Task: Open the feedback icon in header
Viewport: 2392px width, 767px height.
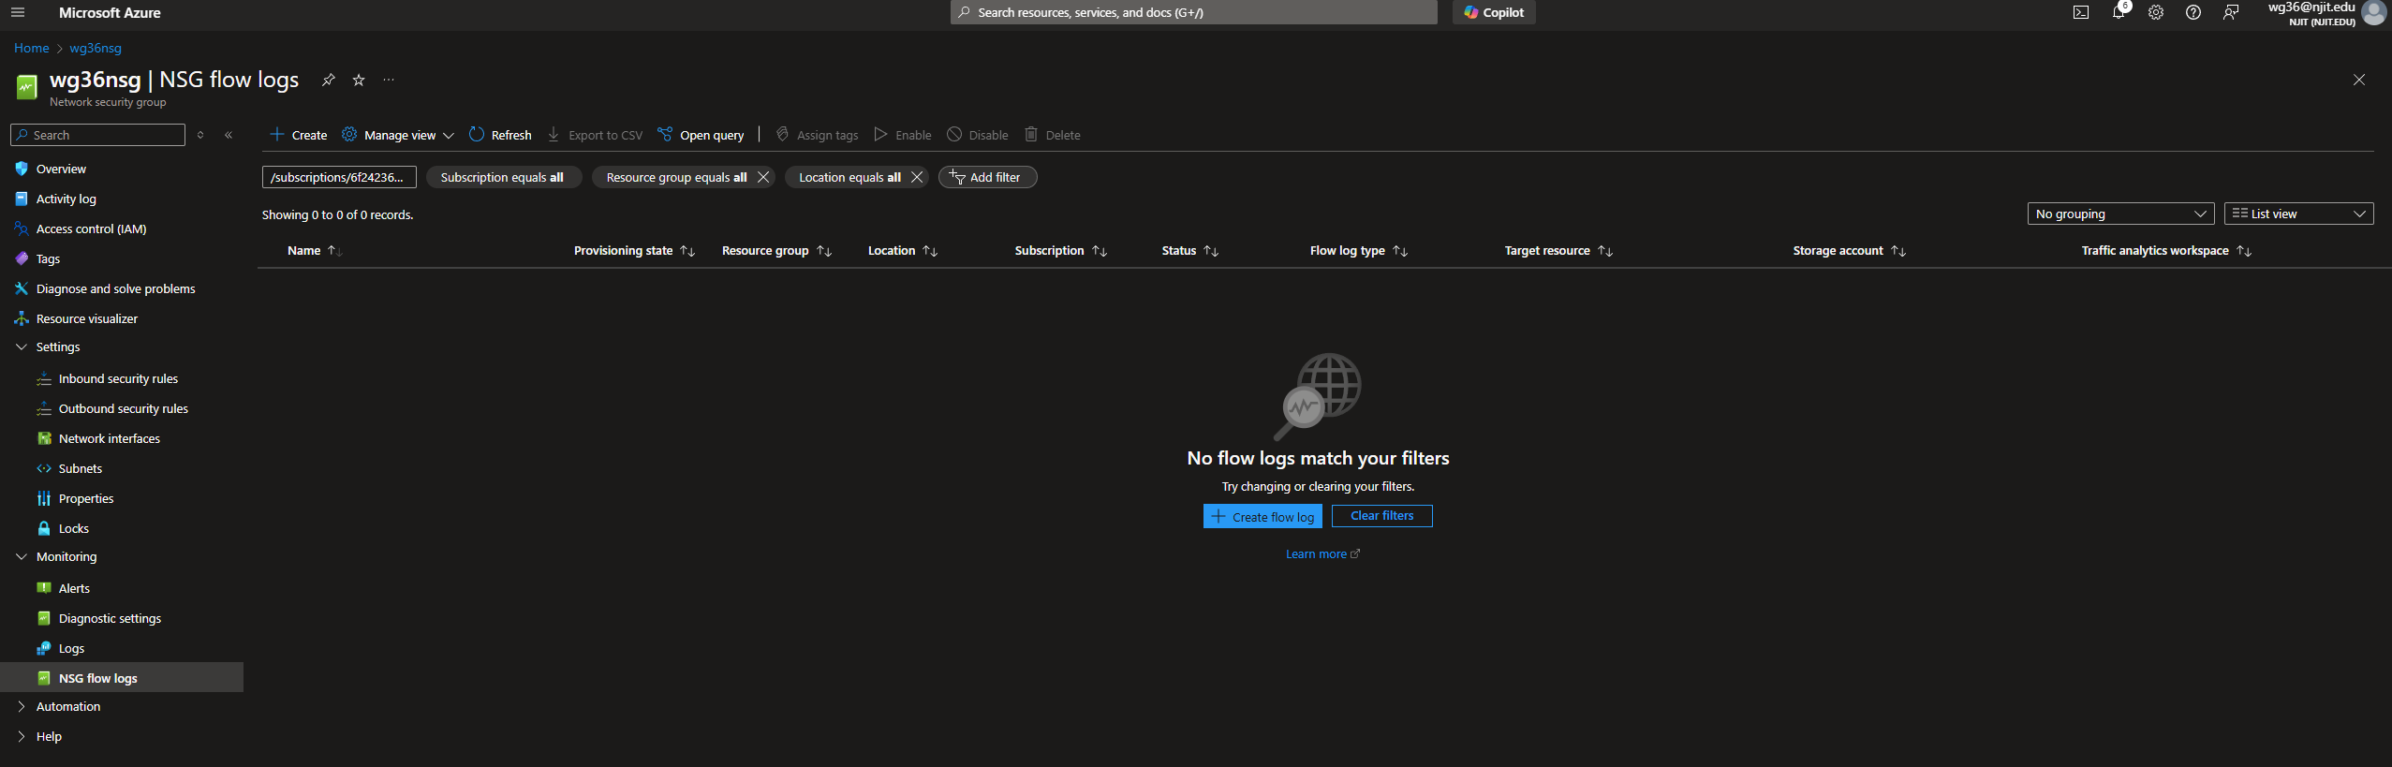Action: tap(2231, 13)
